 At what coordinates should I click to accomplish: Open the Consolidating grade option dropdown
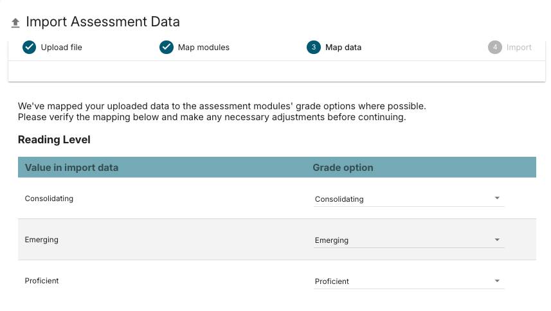409,199
